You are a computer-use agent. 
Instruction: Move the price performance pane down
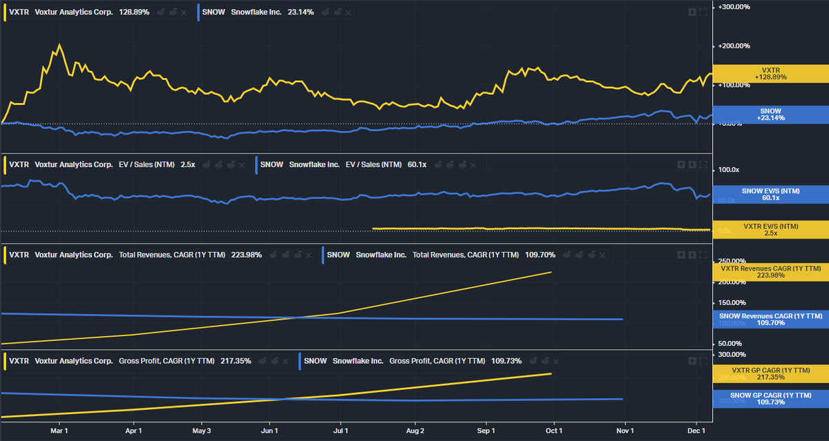point(693,12)
